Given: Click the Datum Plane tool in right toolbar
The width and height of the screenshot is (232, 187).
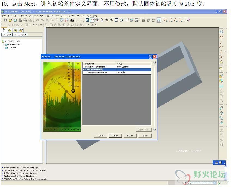Looking at the screenshot, I should [221, 37].
